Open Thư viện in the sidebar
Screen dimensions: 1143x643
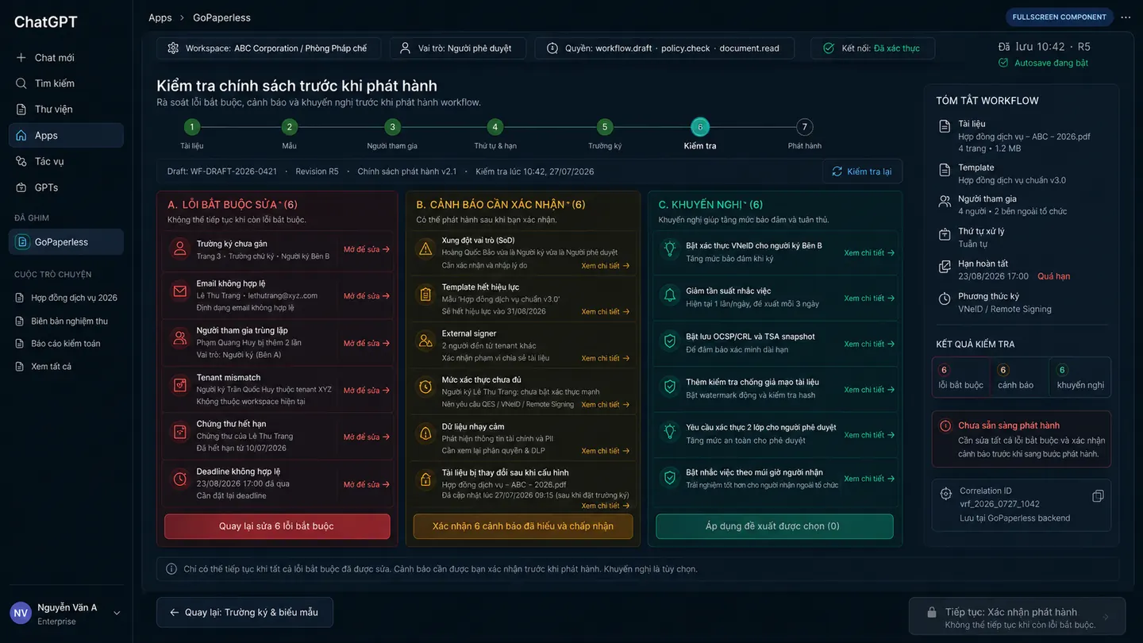coord(66,110)
